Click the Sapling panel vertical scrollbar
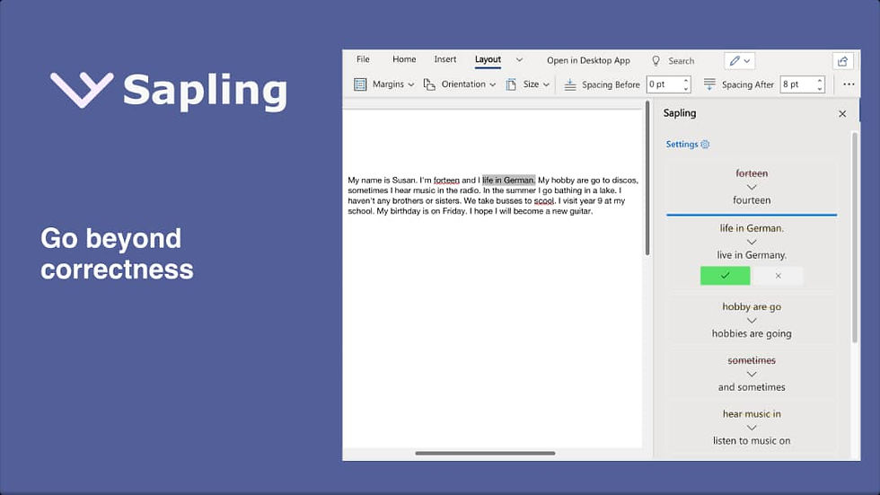880x495 pixels. click(855, 237)
